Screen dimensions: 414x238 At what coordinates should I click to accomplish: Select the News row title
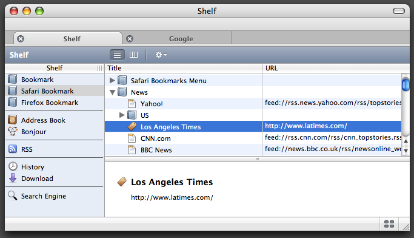click(139, 92)
